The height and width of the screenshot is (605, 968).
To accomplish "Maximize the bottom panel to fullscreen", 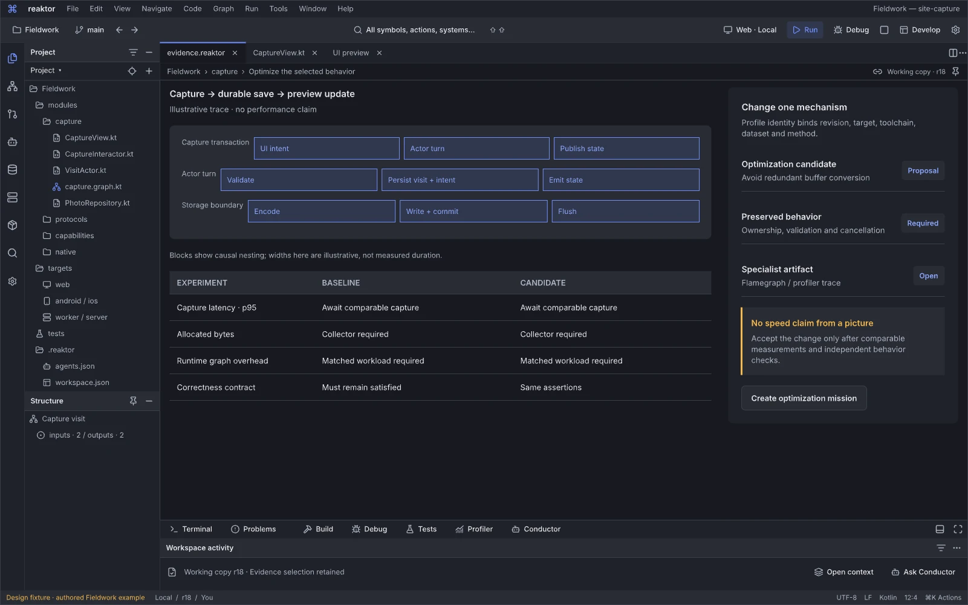I will click(958, 529).
